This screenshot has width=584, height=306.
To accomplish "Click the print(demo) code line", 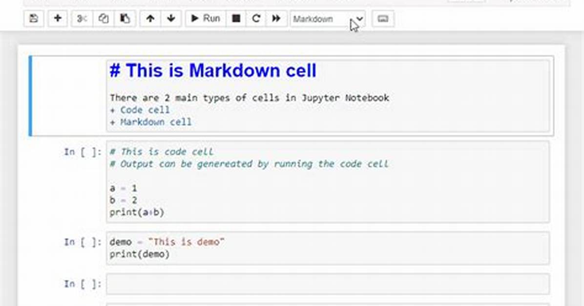I will point(140,254).
